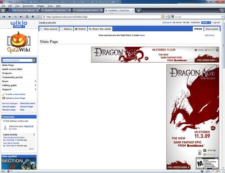225x173 pixels.
Task: Reload the page with the Reload button
Action: click(27, 17)
